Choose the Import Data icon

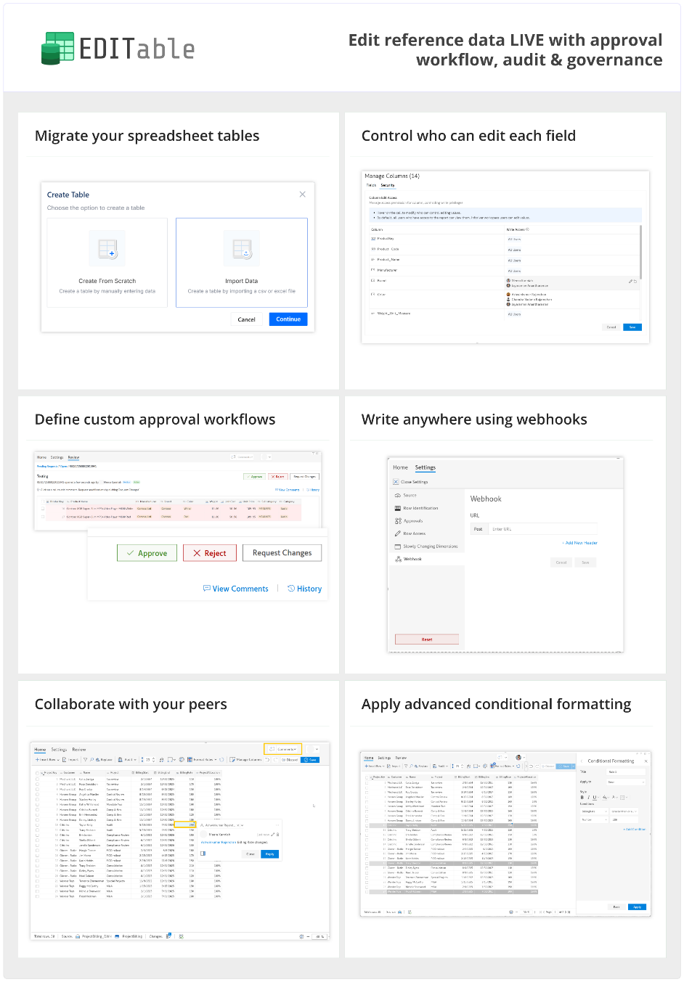(242, 249)
